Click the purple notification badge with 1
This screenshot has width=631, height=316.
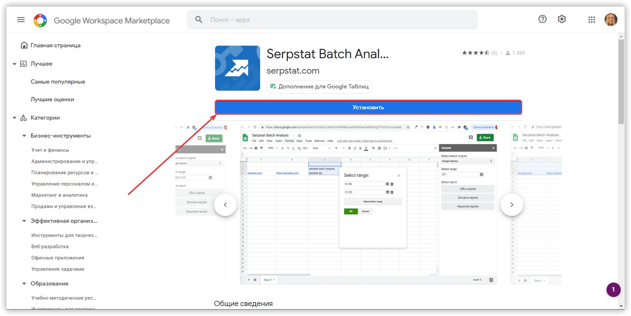(613, 290)
